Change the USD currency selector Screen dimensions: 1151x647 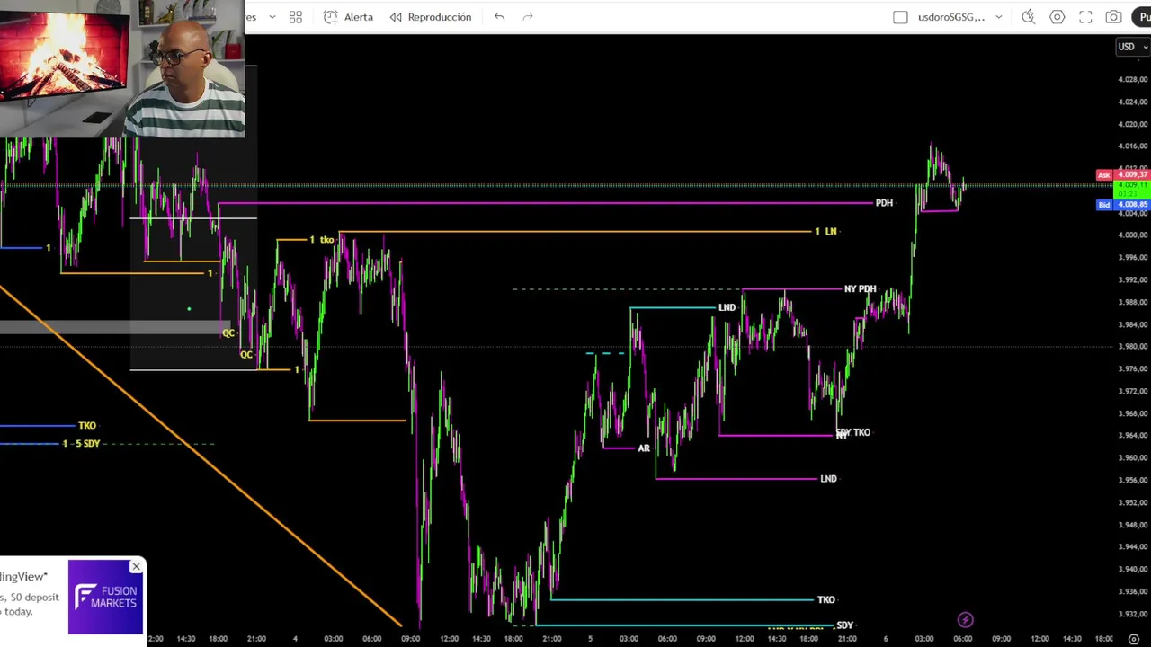click(1131, 47)
